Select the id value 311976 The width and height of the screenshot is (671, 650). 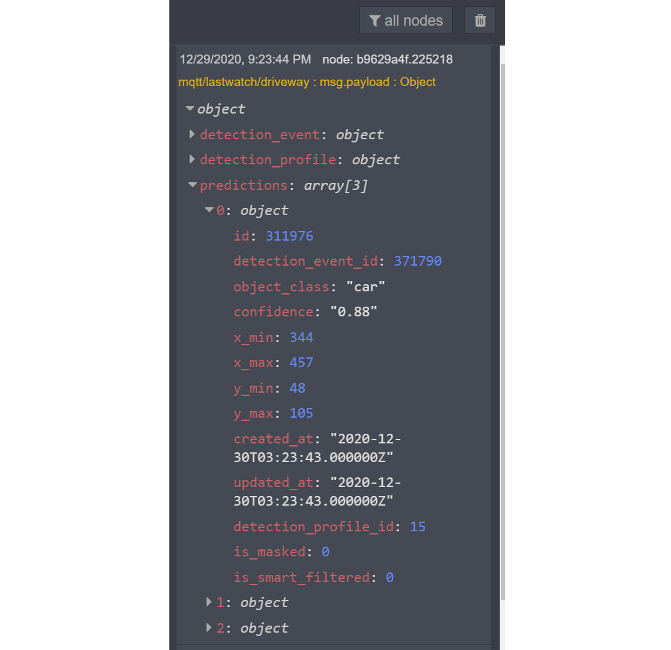[289, 235]
